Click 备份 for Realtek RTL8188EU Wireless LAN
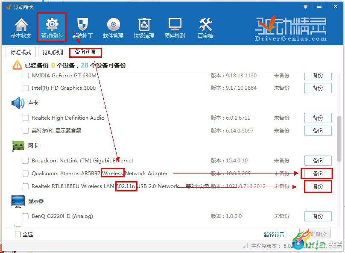 point(318,186)
